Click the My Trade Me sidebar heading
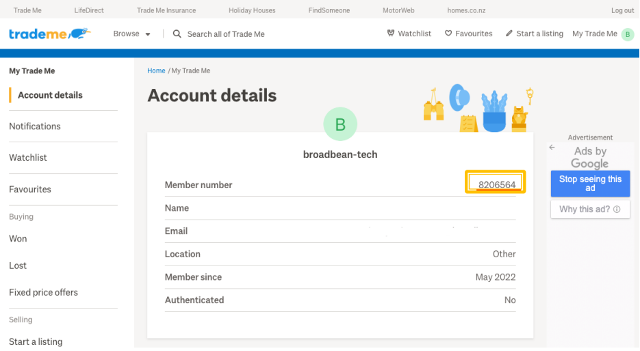 click(x=32, y=70)
